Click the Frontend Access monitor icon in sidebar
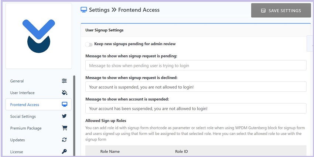 [65, 104]
